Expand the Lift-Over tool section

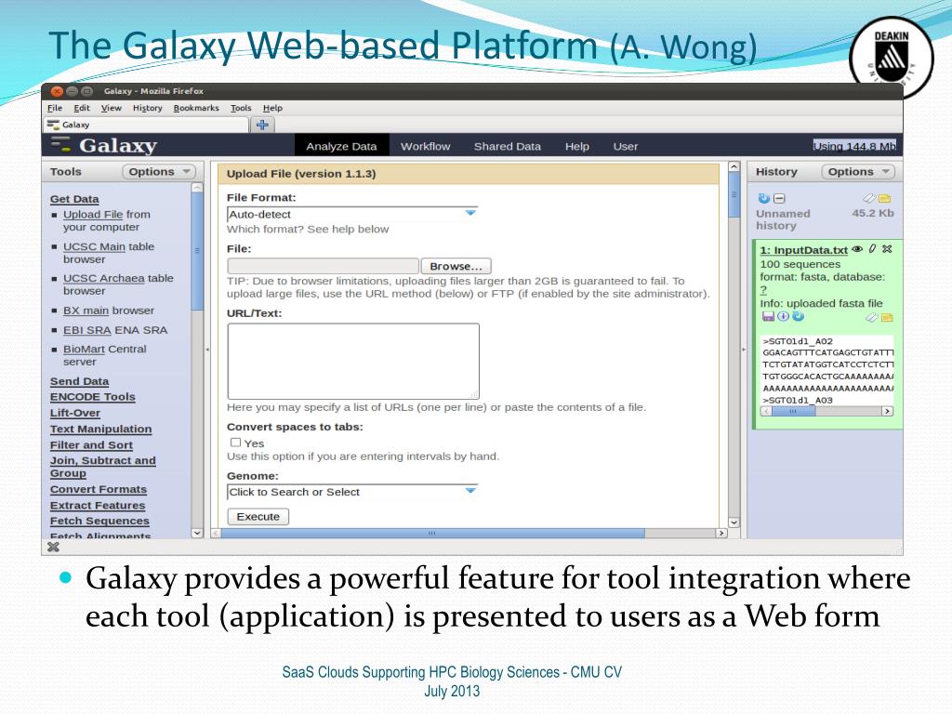[75, 413]
